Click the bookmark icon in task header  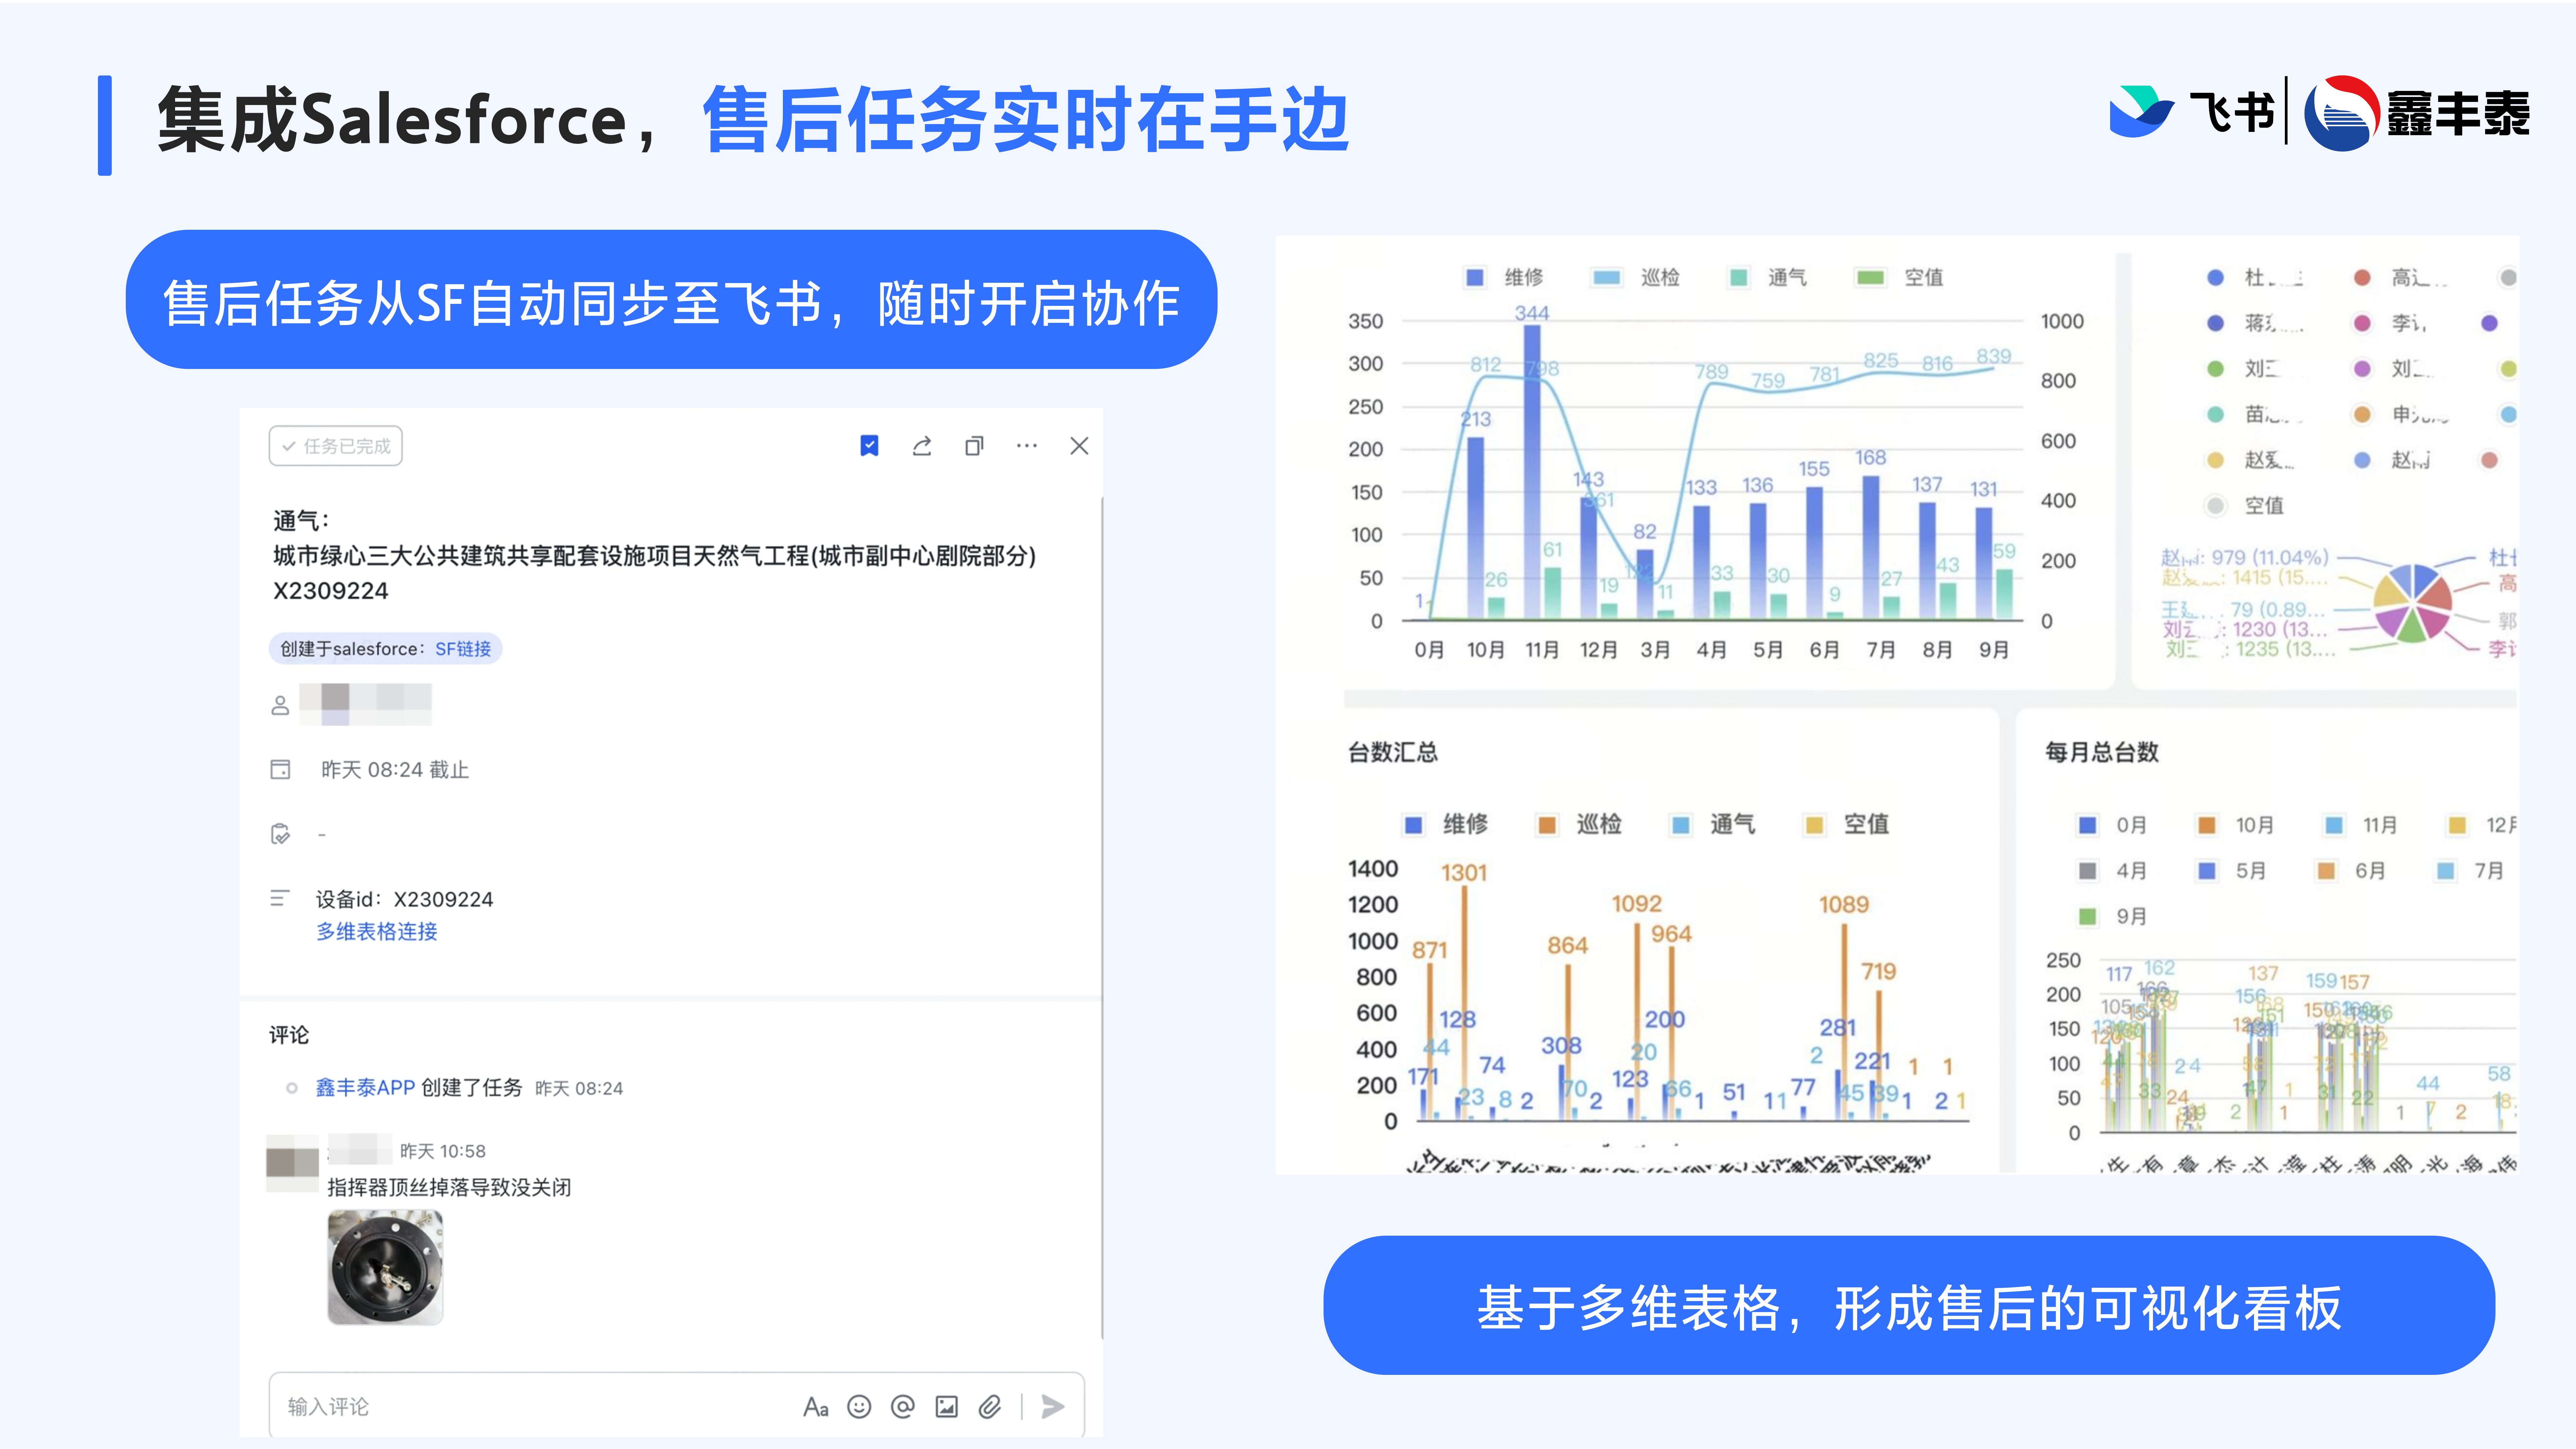[x=869, y=446]
